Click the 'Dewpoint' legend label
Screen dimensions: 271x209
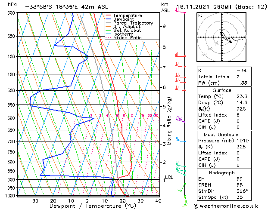pyautogui.click(x=123, y=19)
